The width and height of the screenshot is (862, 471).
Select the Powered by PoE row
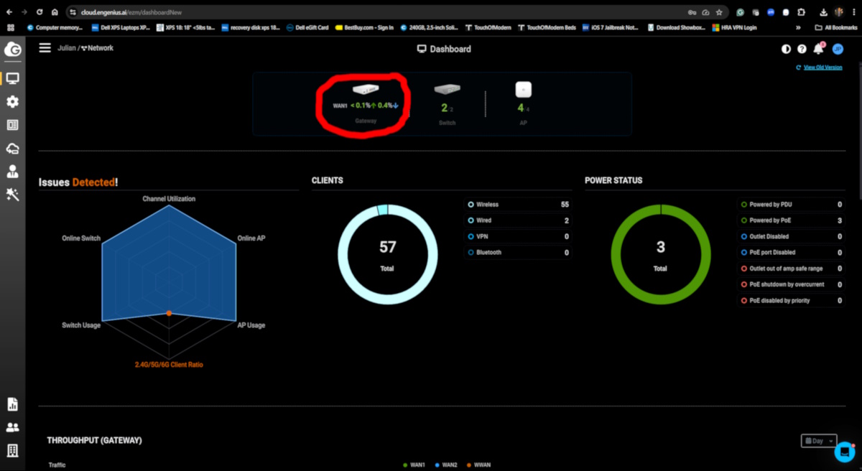click(791, 220)
